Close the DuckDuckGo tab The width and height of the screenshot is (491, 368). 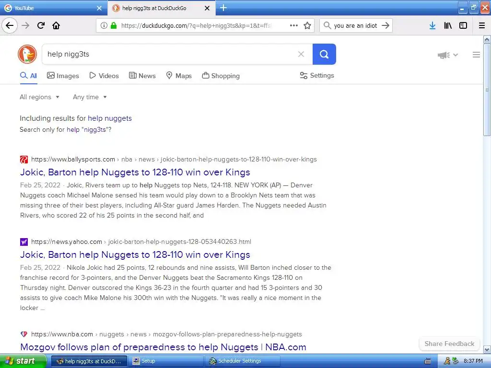tap(207, 8)
